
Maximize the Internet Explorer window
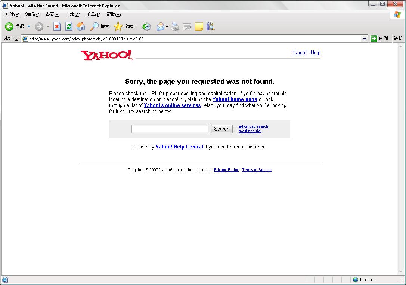tap(382, 4)
